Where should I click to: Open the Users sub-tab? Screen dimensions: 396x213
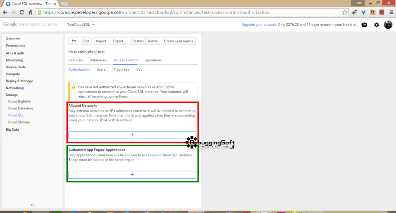pyautogui.click(x=101, y=69)
